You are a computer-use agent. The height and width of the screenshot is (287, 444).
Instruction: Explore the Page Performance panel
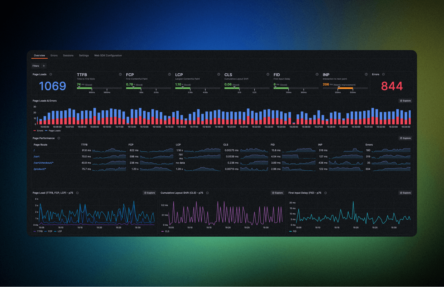(x=405, y=138)
